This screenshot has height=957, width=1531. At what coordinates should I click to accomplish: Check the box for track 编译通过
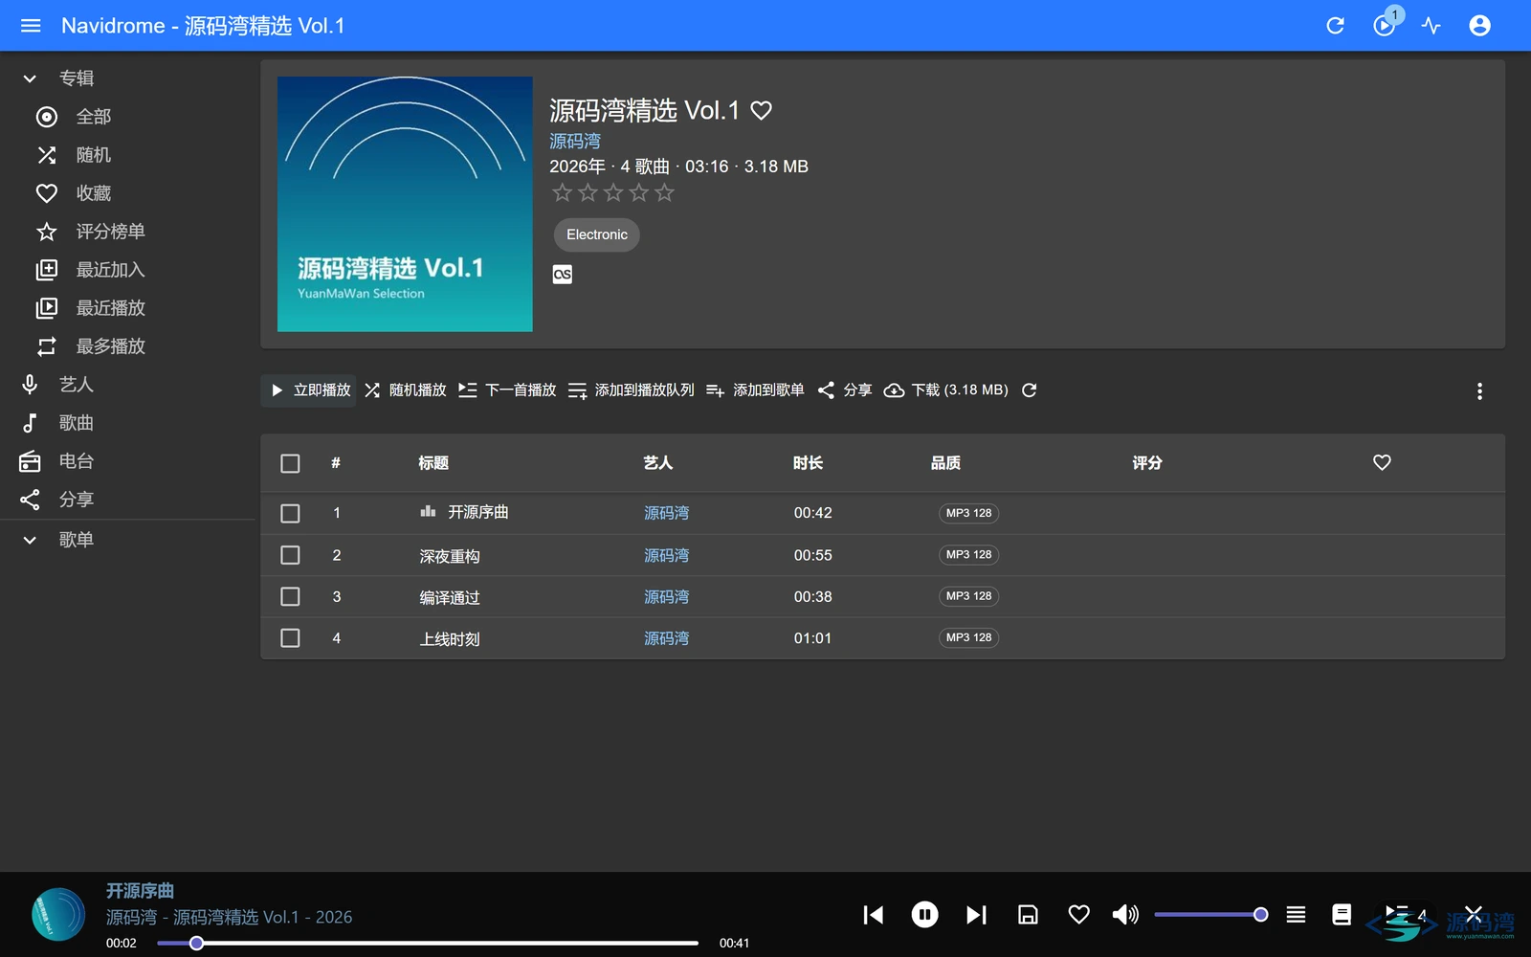click(290, 596)
